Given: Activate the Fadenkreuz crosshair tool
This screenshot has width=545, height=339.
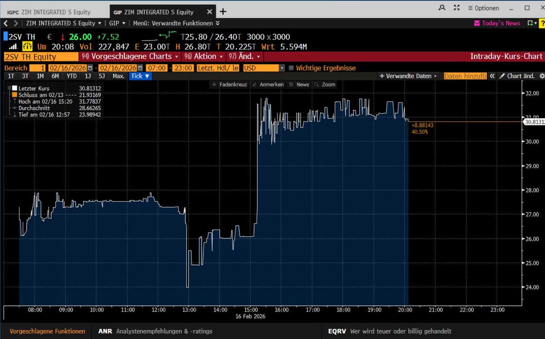Looking at the screenshot, I should (x=229, y=85).
